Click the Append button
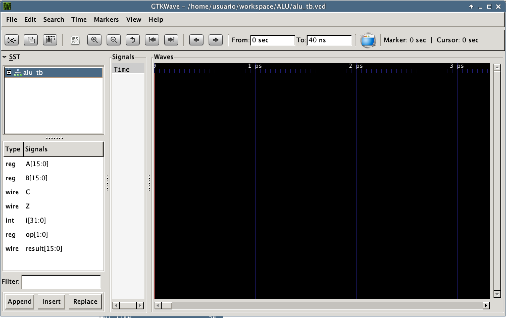This screenshot has width=506, height=318. [20, 302]
